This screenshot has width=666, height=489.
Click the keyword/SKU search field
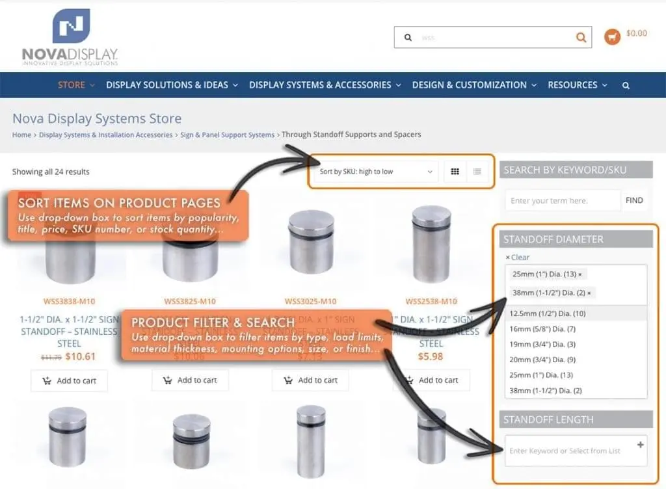563,200
